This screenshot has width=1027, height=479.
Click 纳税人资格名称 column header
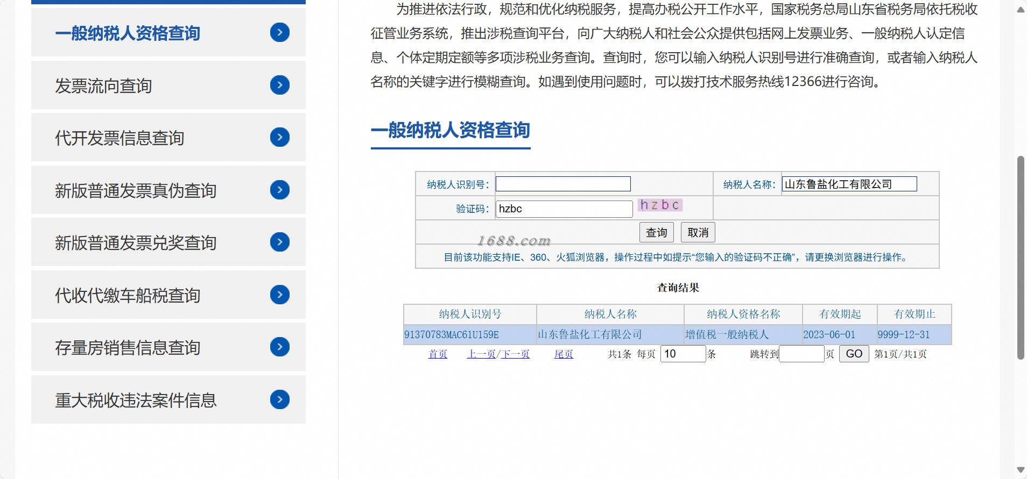743,314
